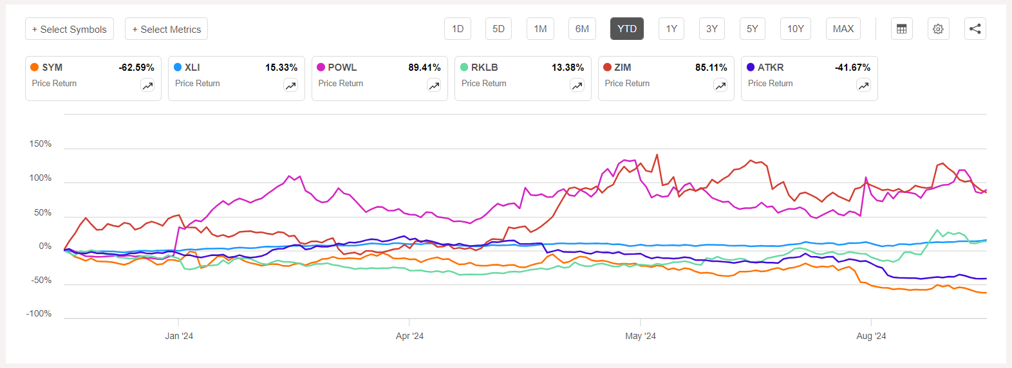Click the orange SYM color dot
The image size is (1012, 368).
pos(35,67)
